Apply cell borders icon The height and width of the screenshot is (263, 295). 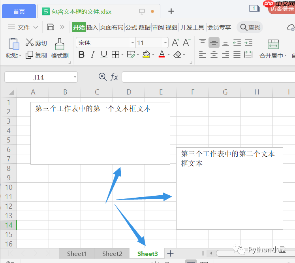(x=115, y=55)
